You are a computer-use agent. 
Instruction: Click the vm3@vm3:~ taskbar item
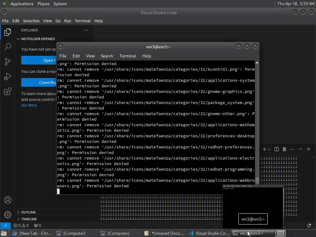253,233
